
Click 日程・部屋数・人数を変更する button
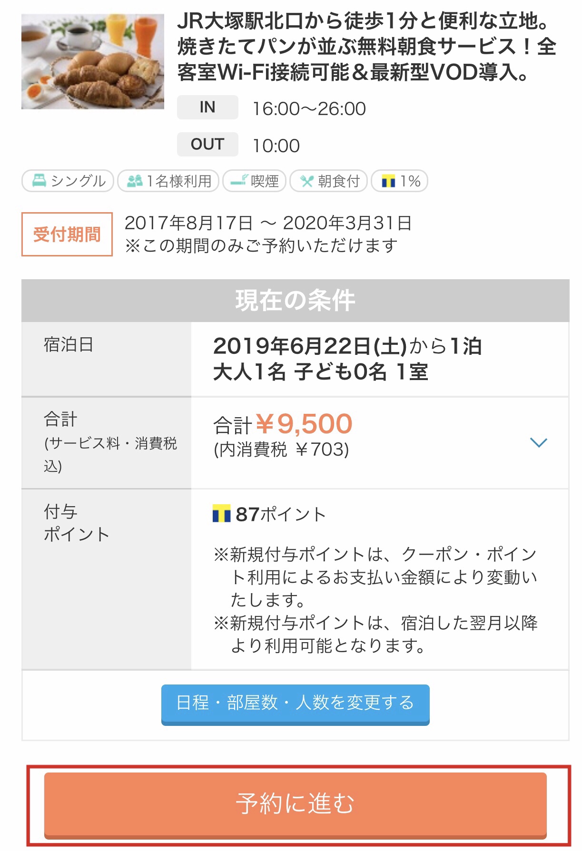[x=295, y=704]
